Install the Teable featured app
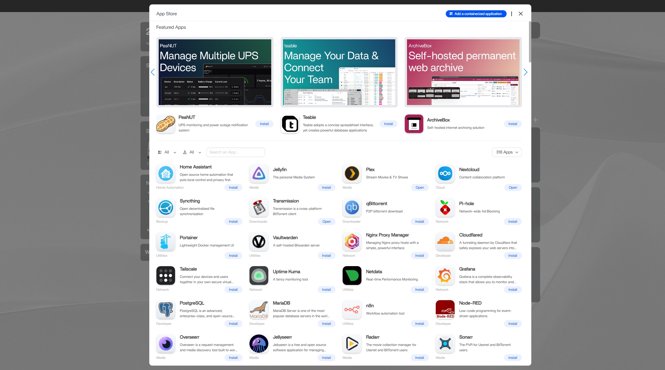 click(388, 124)
